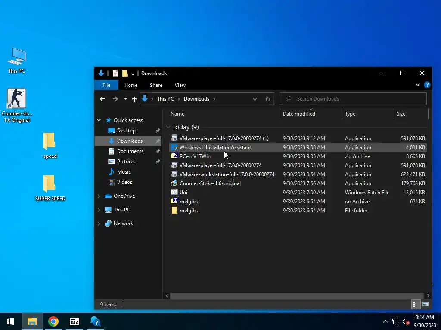The height and width of the screenshot is (330, 441).
Task: Expand the OneDrive tree node
Action: tap(99, 196)
